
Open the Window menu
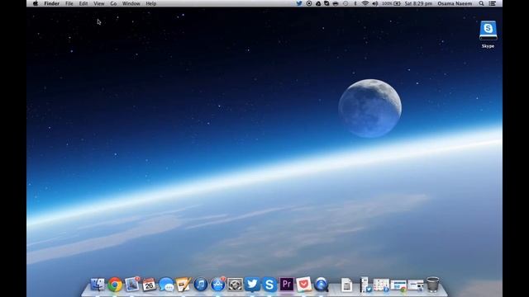point(131,3)
